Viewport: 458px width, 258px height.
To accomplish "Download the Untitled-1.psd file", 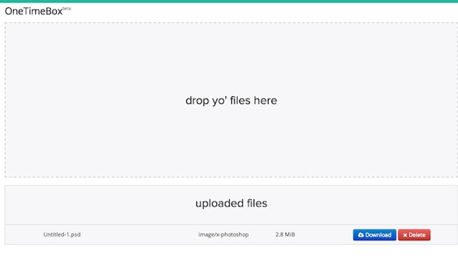I will pos(374,235).
